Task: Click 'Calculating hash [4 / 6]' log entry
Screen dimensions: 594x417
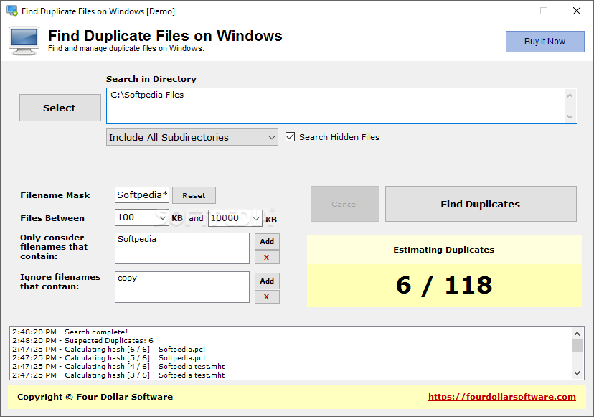Action: [118, 366]
